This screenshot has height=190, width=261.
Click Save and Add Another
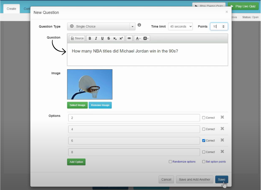pyautogui.click(x=194, y=180)
